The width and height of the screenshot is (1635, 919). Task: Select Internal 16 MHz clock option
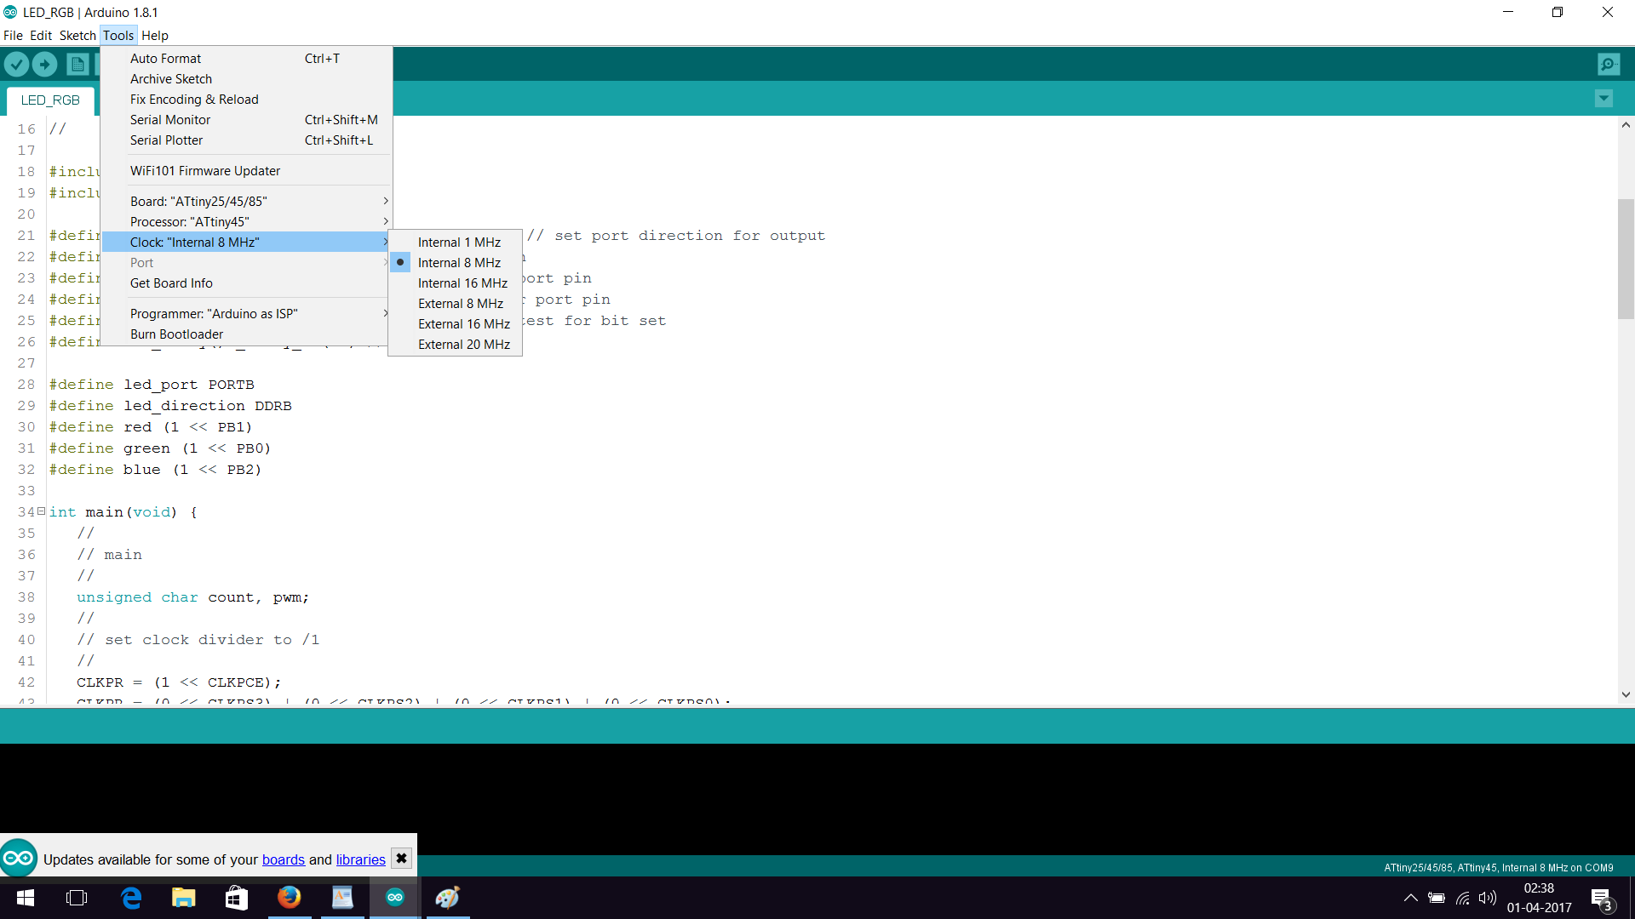click(x=455, y=283)
